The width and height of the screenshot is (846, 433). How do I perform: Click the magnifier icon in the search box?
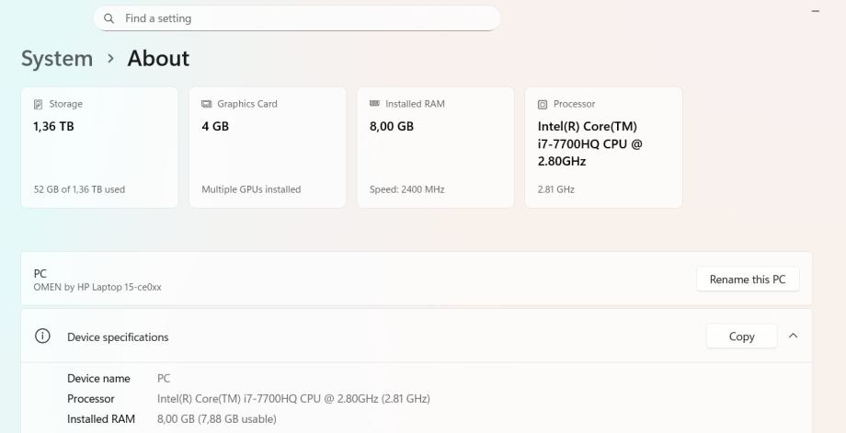109,18
